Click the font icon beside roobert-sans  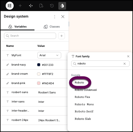click(8, 92)
